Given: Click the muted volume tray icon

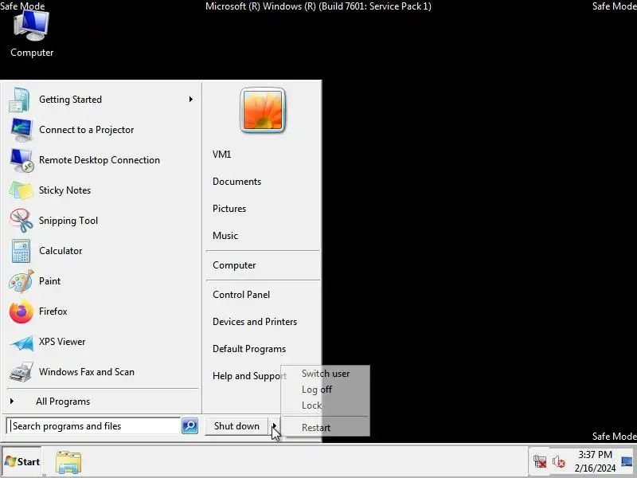Looking at the screenshot, I should (x=559, y=462).
